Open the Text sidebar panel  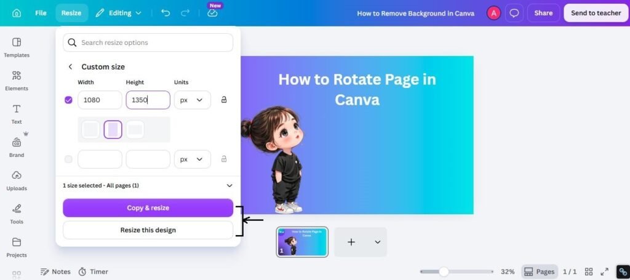[17, 114]
